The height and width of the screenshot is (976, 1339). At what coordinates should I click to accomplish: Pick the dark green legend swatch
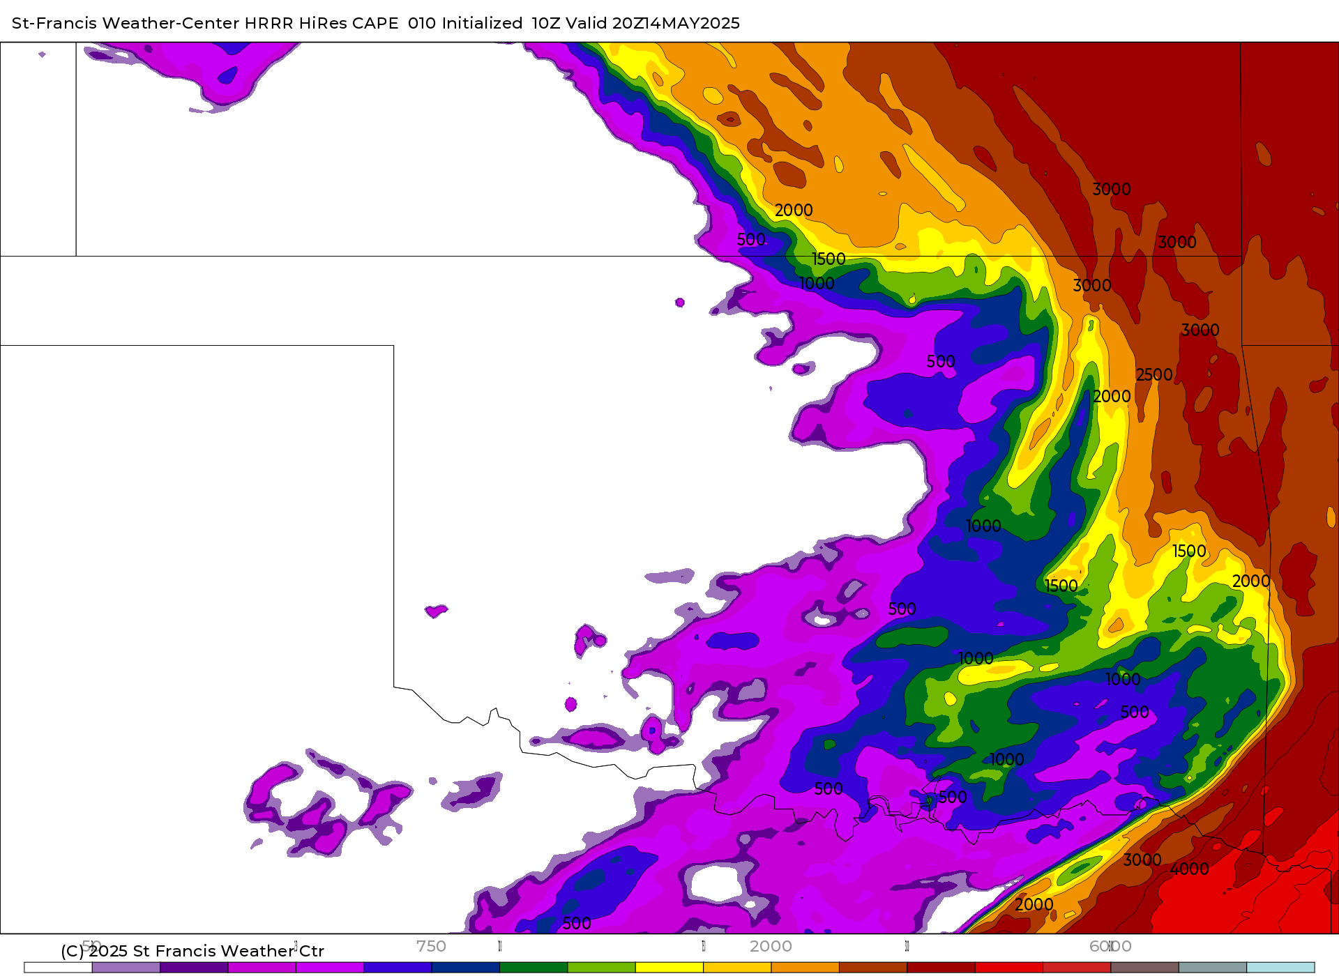click(x=534, y=968)
